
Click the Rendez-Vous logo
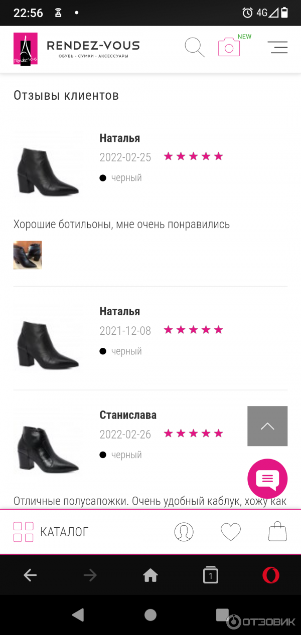[76, 49]
